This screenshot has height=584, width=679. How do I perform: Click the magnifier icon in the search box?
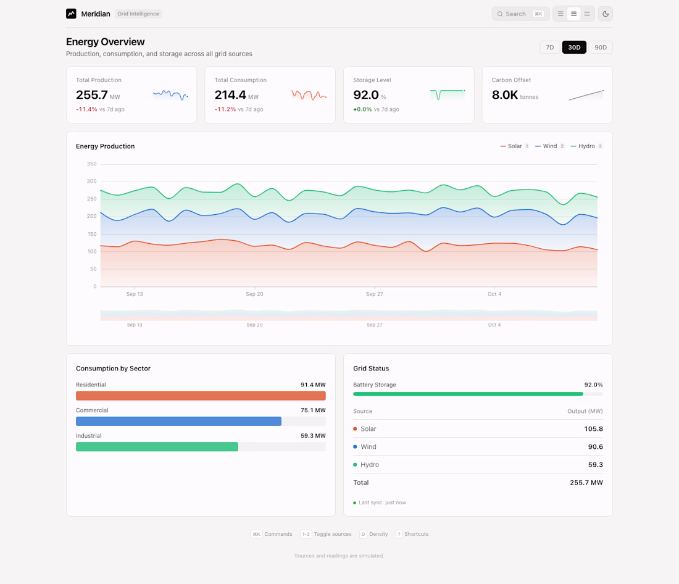tap(500, 14)
